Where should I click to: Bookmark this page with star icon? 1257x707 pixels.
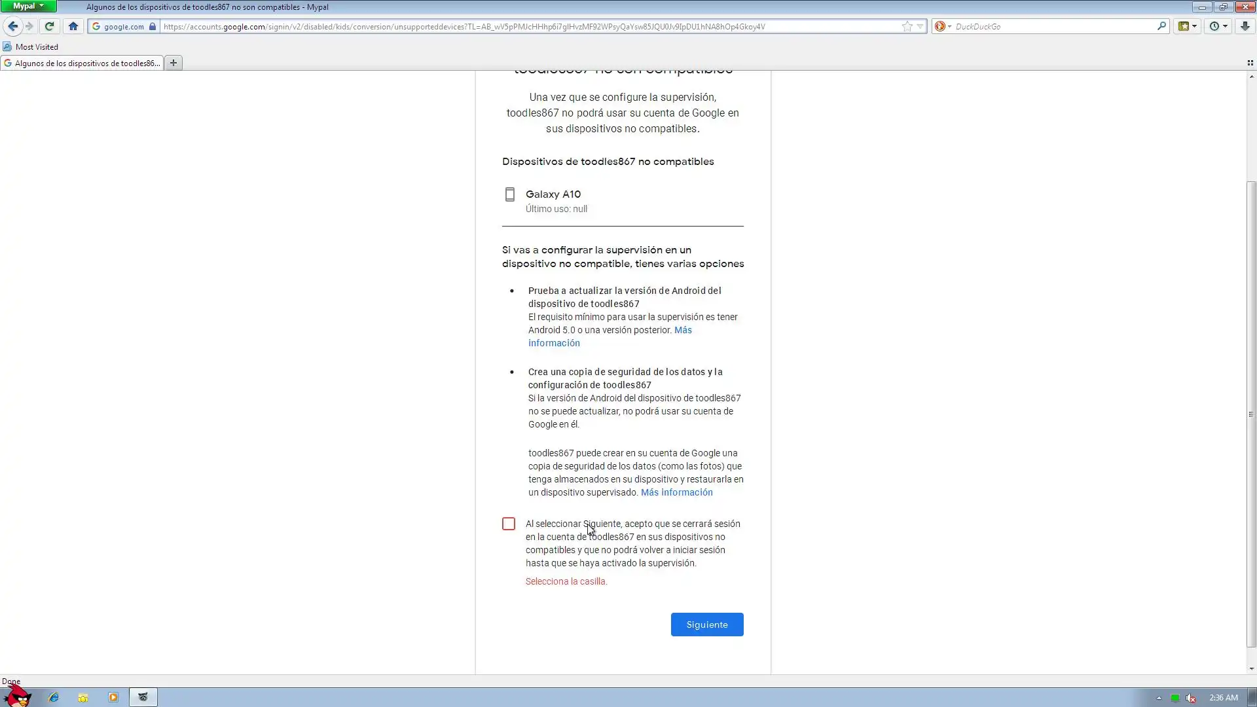907,26
